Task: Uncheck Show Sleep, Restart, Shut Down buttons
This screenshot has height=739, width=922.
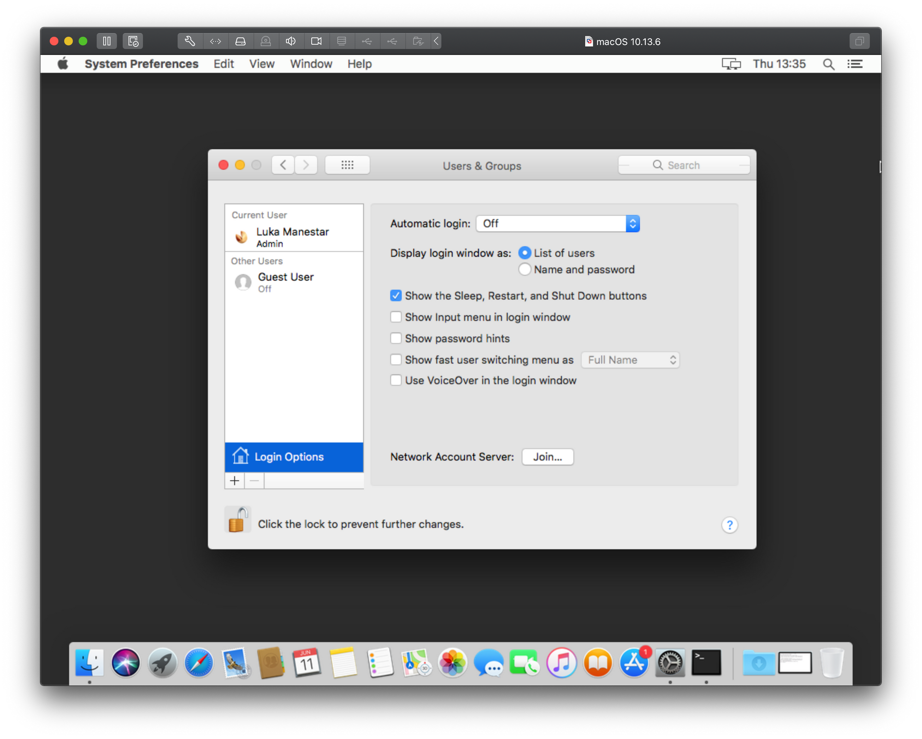Action: 396,296
